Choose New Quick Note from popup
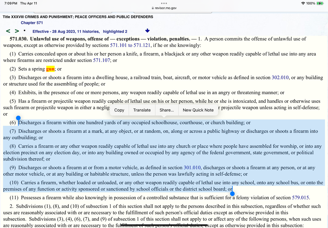The image size is (328, 228). coord(198,110)
